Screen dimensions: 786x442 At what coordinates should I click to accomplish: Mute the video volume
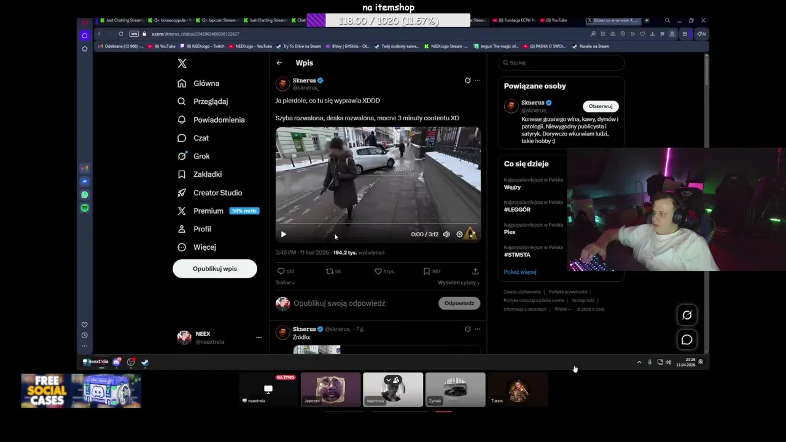click(446, 235)
